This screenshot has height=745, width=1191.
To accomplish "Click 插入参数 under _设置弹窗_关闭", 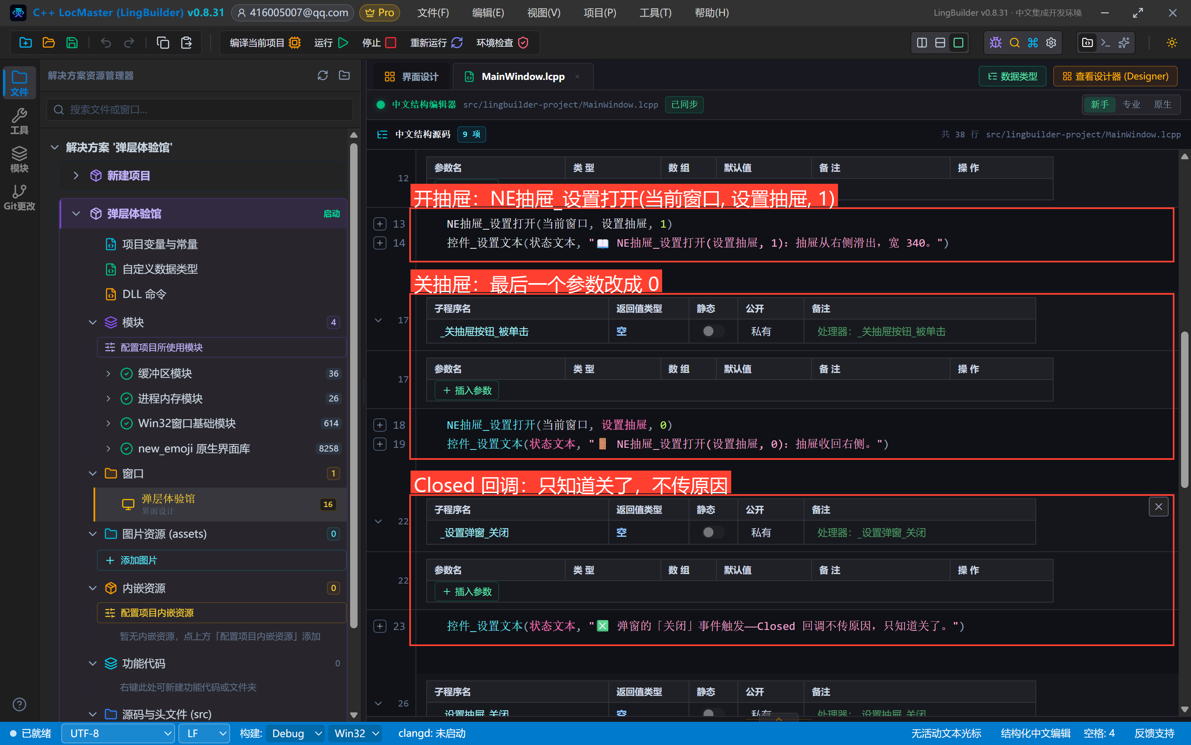I will (466, 591).
